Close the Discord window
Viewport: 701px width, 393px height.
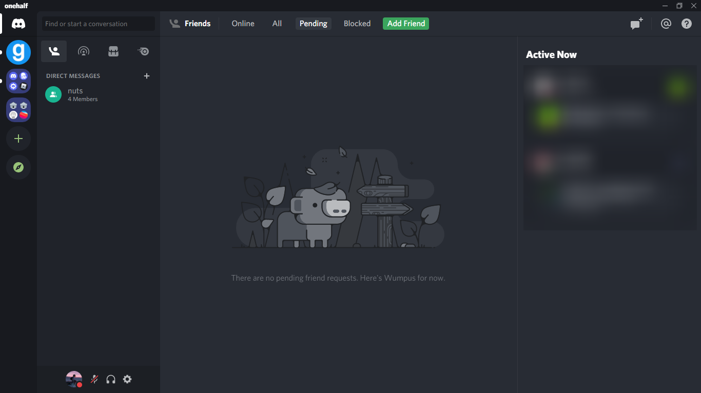694,6
